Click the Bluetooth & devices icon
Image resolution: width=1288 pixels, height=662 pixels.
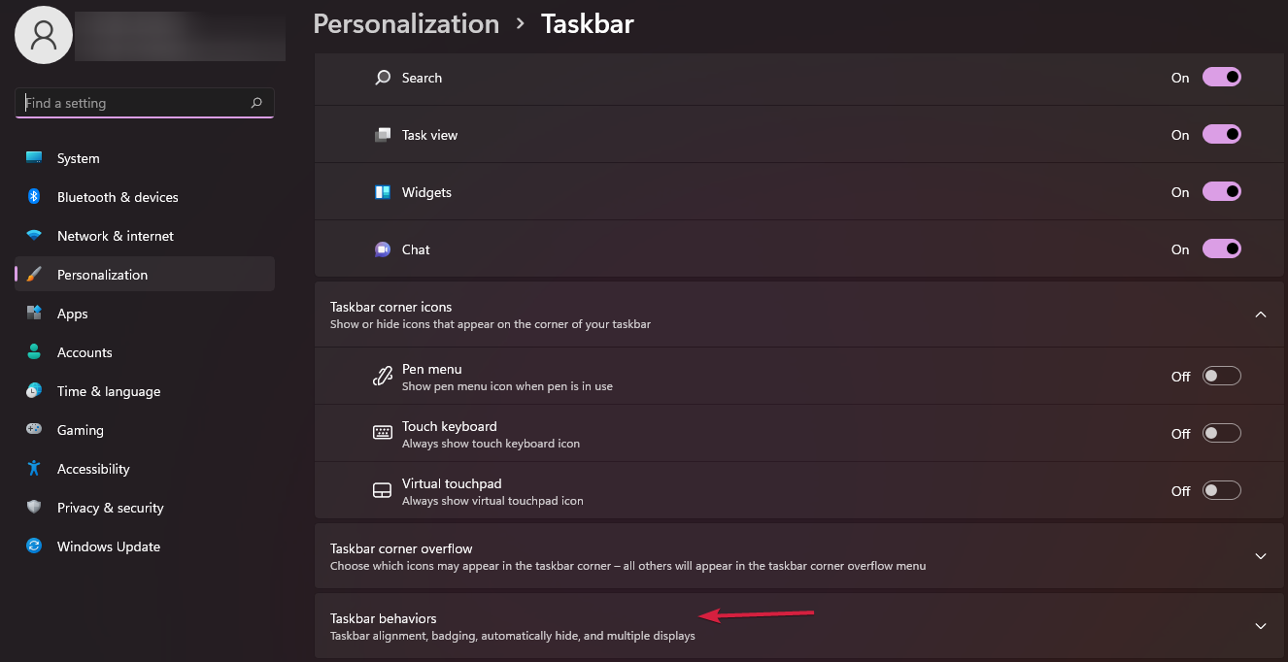click(x=34, y=197)
